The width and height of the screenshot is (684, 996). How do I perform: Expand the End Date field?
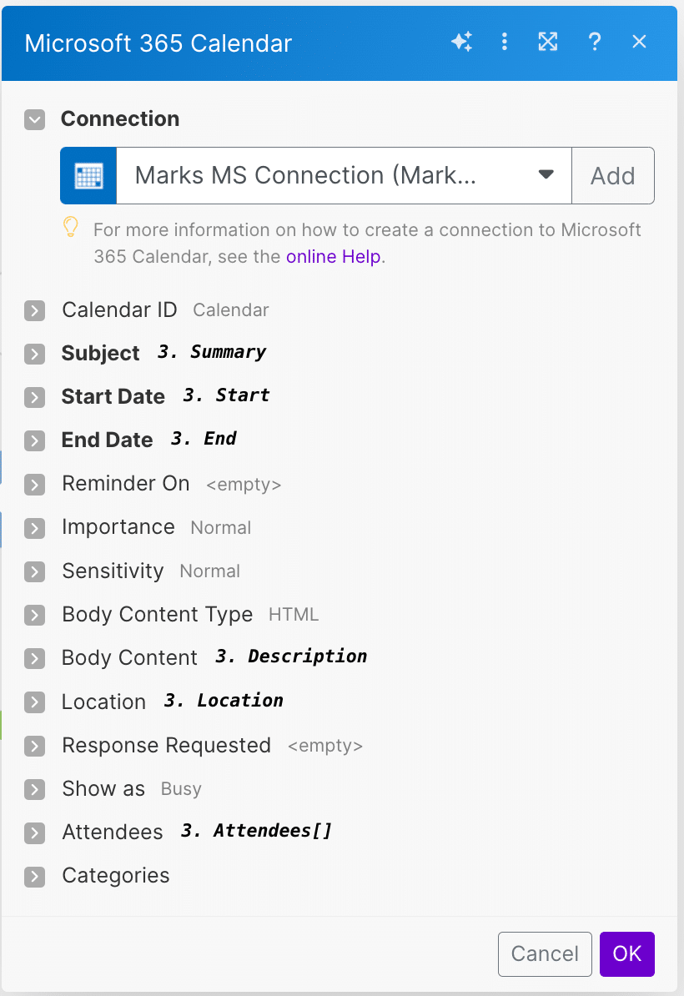34,440
